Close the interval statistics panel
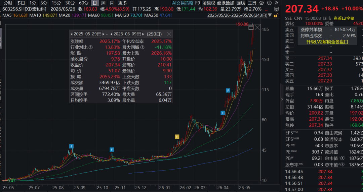 coord(169,34)
